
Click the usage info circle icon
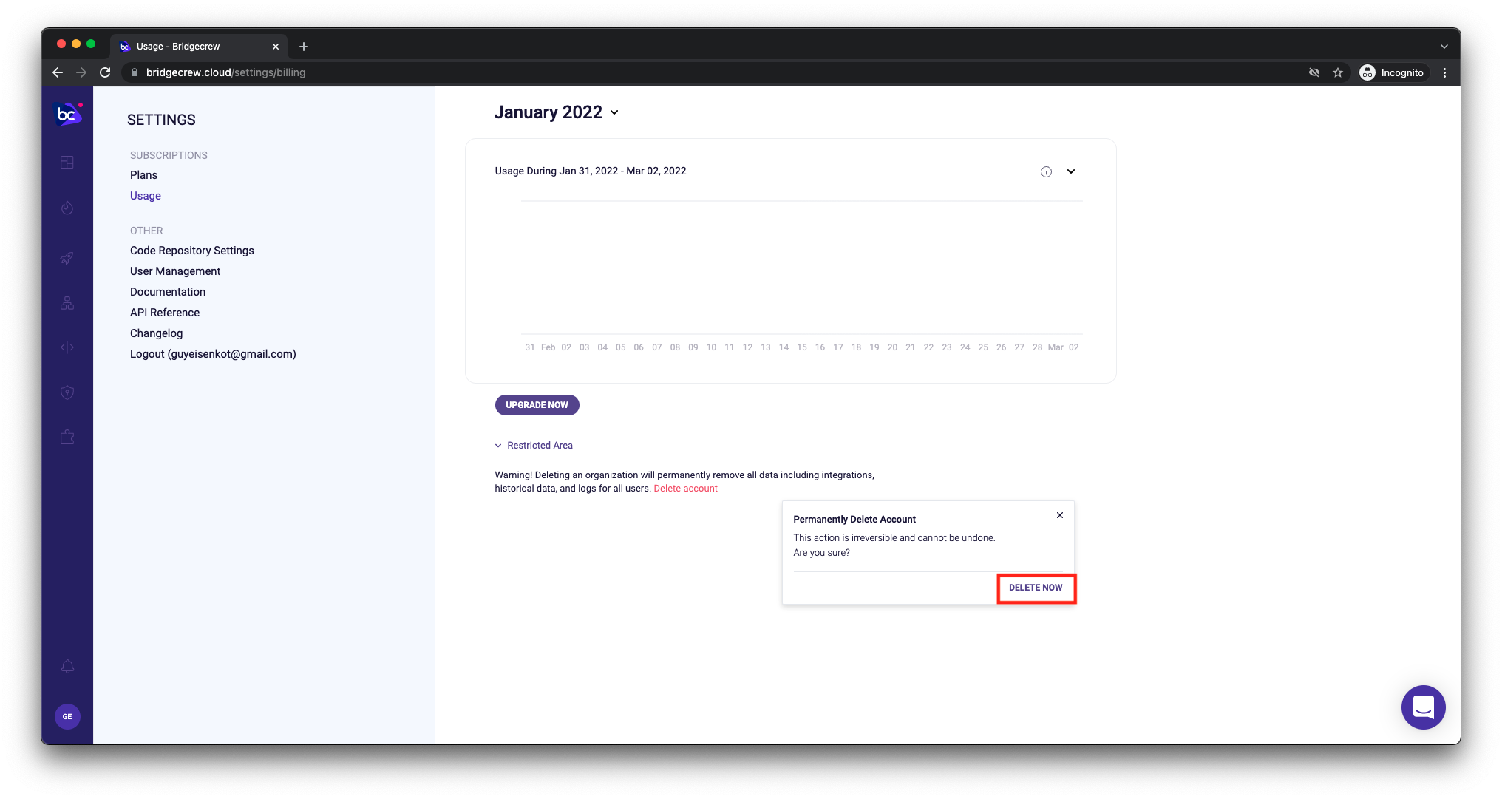pos(1046,171)
